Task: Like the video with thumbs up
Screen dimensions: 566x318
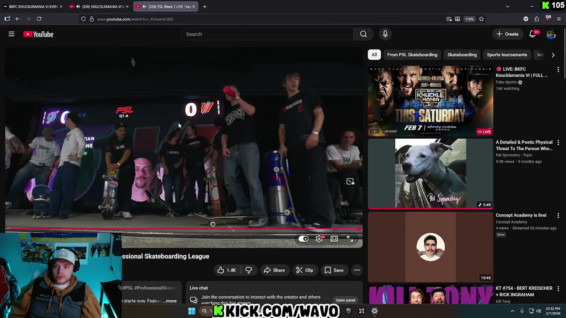Action: 226,270
